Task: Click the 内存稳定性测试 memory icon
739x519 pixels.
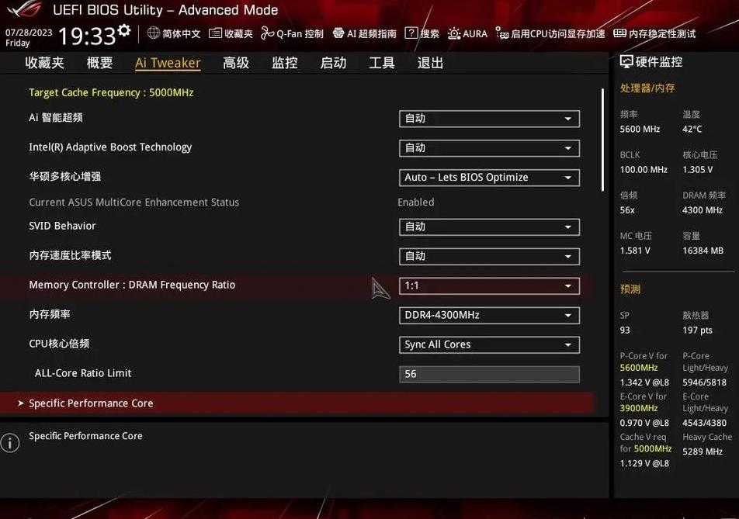Action: tap(619, 33)
